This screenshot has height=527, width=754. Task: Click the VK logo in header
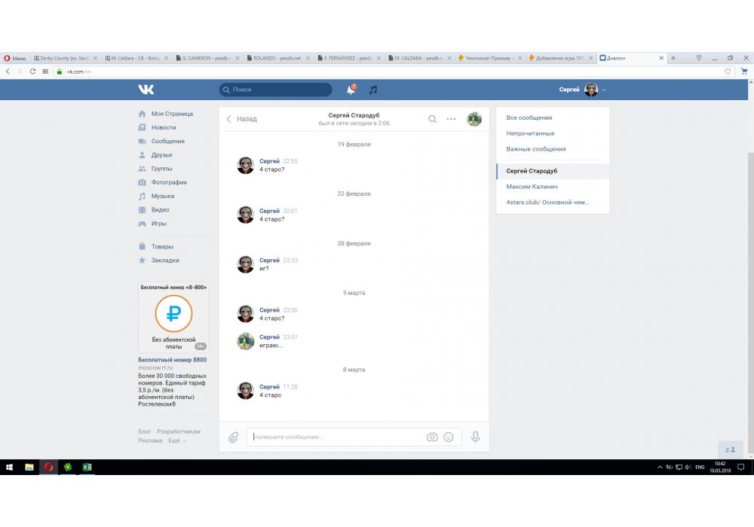[146, 90]
